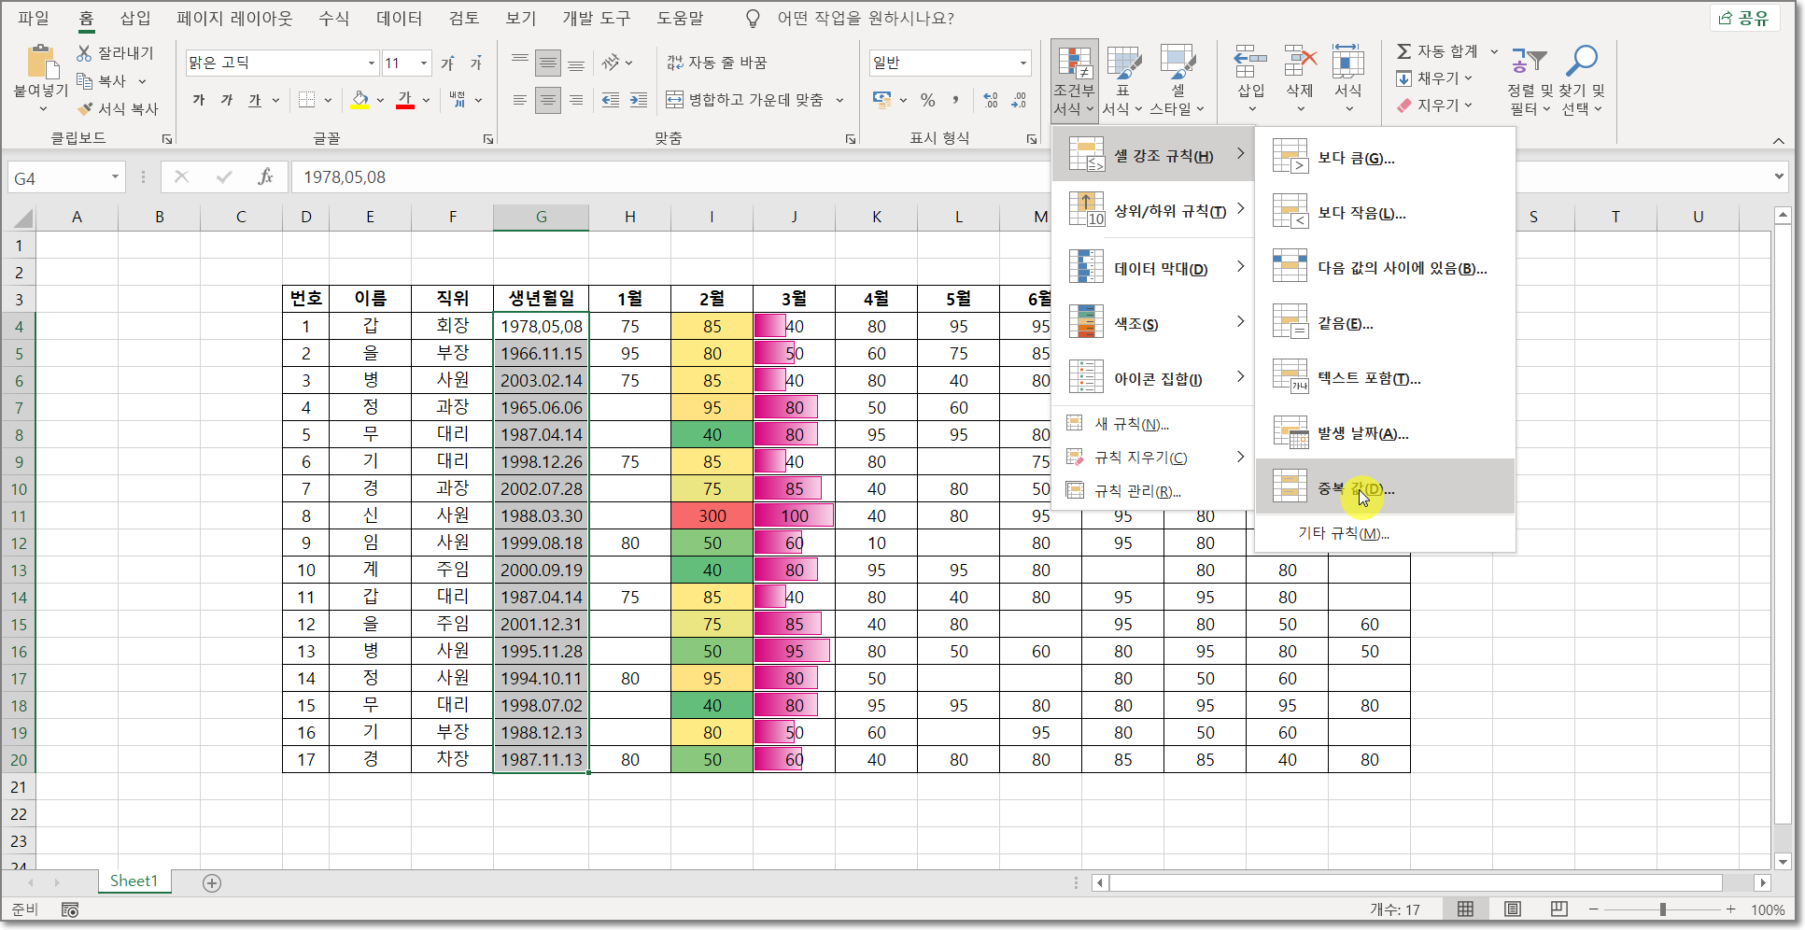Open the font name dropdown (맑은 고딕)
The image size is (1805, 930).
point(372,63)
